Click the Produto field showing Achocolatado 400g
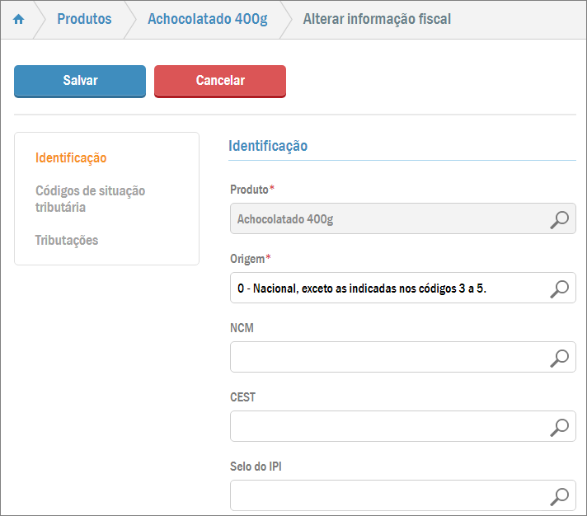Viewport: 587px width, 516px height. coord(387,219)
